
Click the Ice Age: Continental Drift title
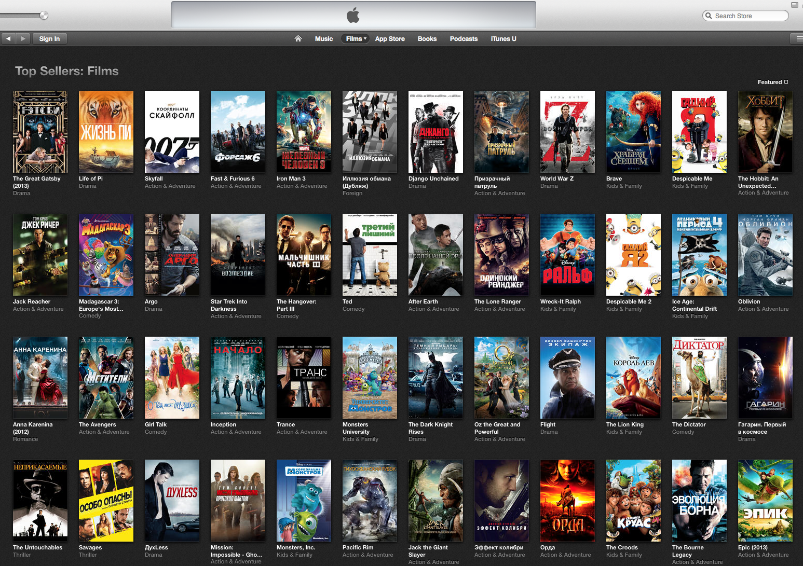pyautogui.click(x=695, y=305)
